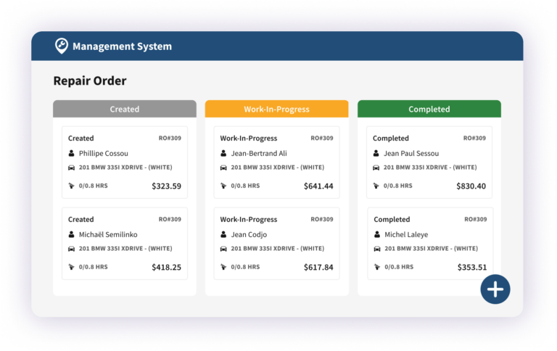
Task: Select the orange Work-In-Progress column header
Action: click(277, 109)
